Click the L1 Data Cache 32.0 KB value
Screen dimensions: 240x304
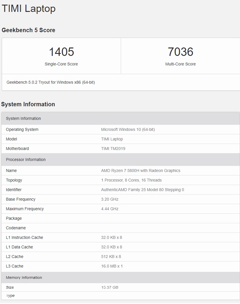pos(111,247)
